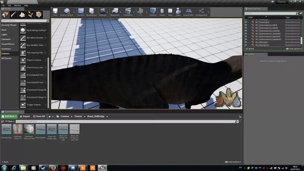Toggle visibility eye for SK_Tyrannosaurus_SubAdult2
Viewport: 304px width, 171px height.
246,39
